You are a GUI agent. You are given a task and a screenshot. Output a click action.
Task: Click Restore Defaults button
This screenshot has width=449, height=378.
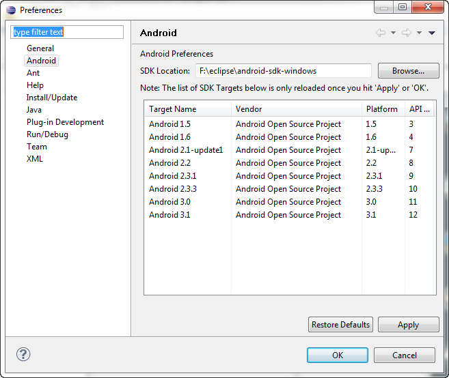340,325
